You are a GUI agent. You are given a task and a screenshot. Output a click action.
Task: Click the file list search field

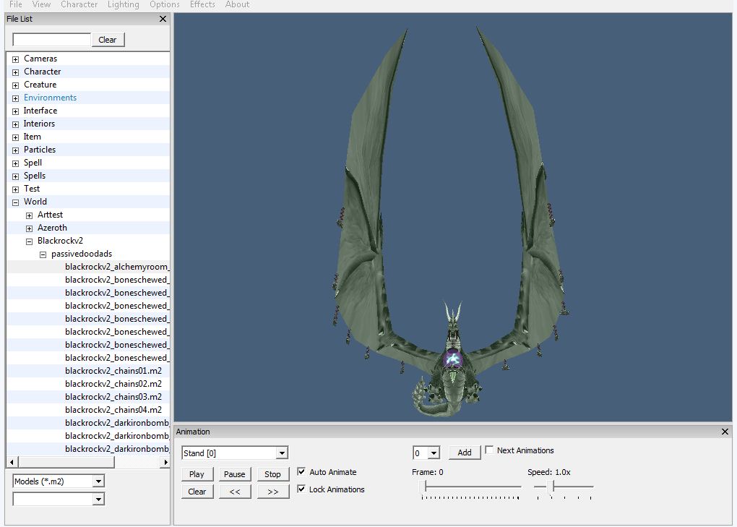point(51,40)
